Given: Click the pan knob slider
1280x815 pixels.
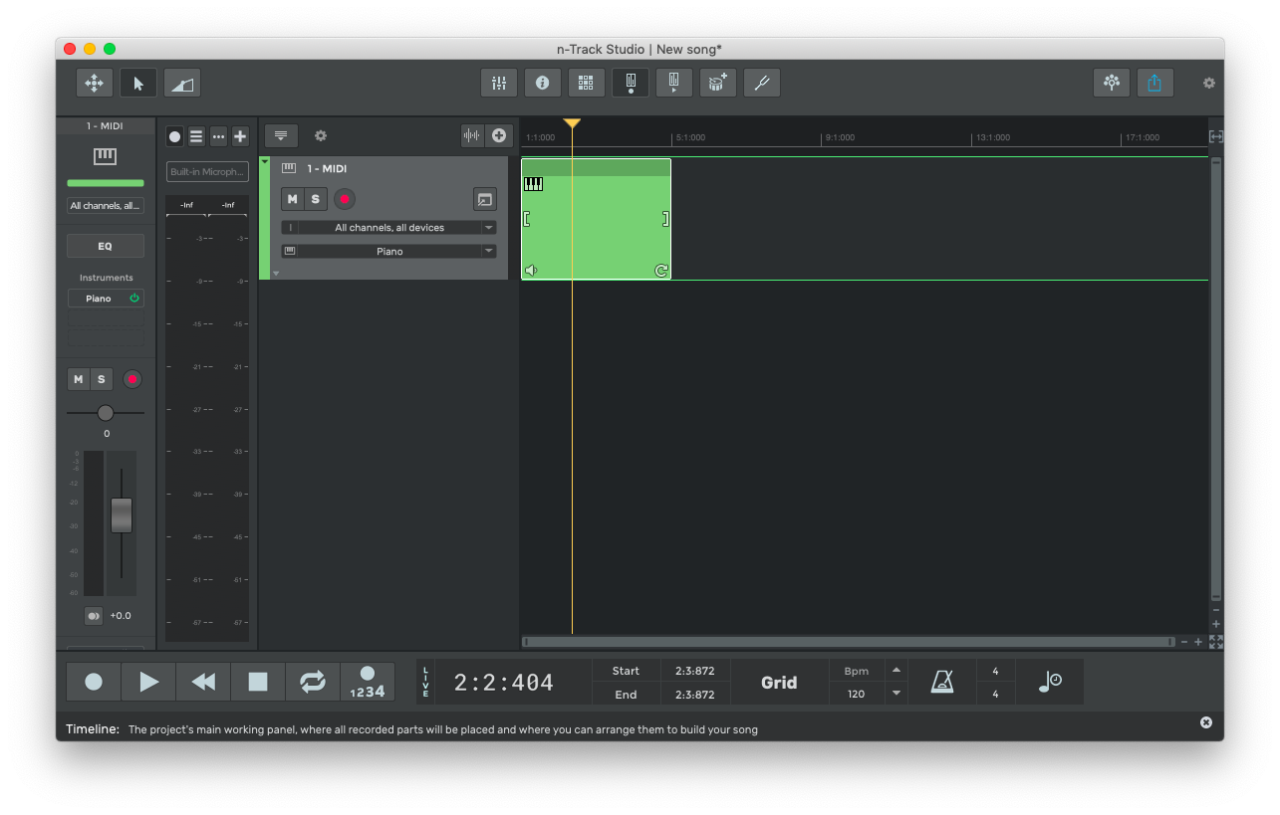Looking at the screenshot, I should (x=106, y=413).
